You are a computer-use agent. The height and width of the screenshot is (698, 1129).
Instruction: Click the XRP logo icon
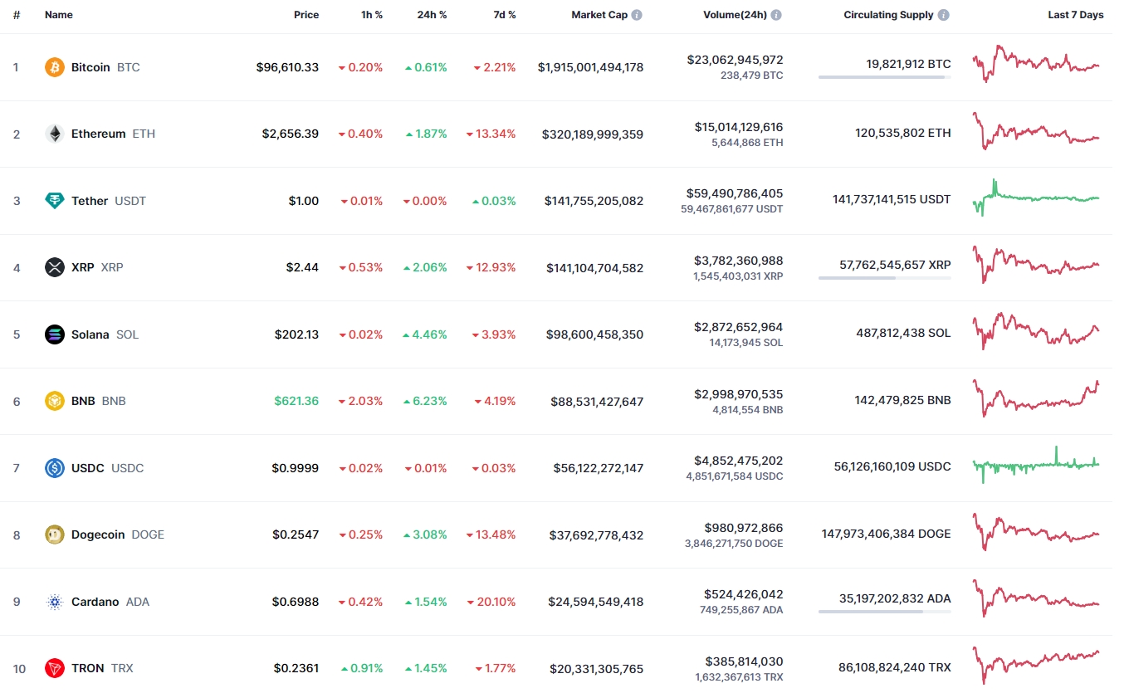click(54, 267)
